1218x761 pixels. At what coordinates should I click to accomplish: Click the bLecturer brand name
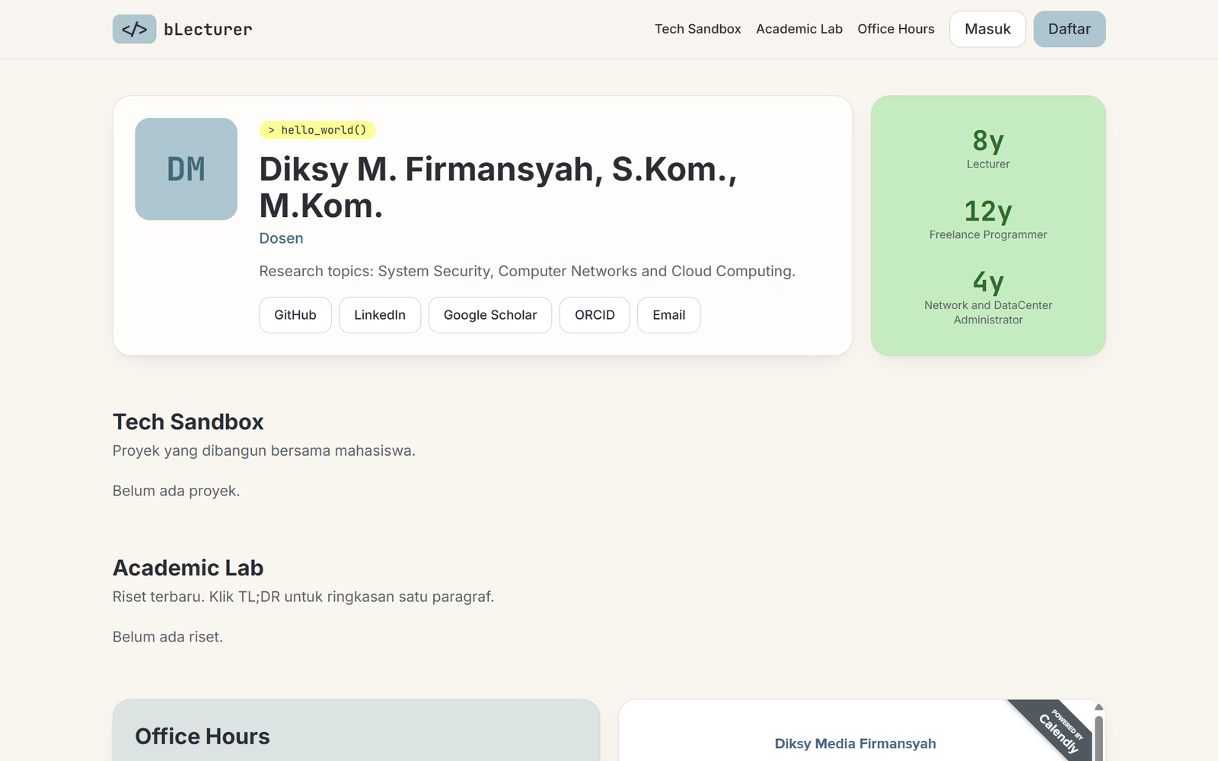point(208,29)
